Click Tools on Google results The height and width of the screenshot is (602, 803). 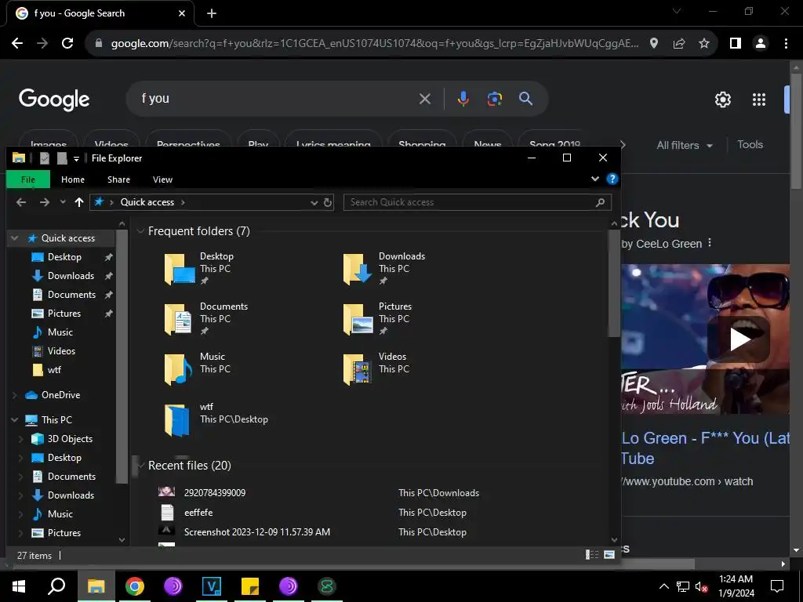click(750, 145)
